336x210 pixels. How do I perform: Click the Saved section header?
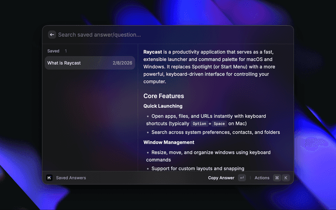(53, 51)
